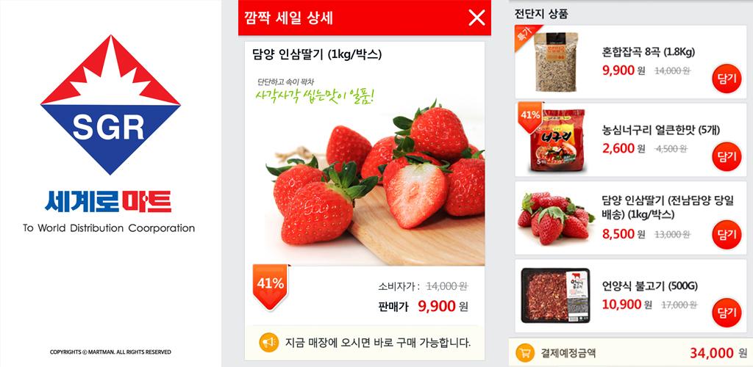753x367 pixels.
Task: Open the 혼합잡곡 8곡 product thumbnail
Action: [x=556, y=62]
